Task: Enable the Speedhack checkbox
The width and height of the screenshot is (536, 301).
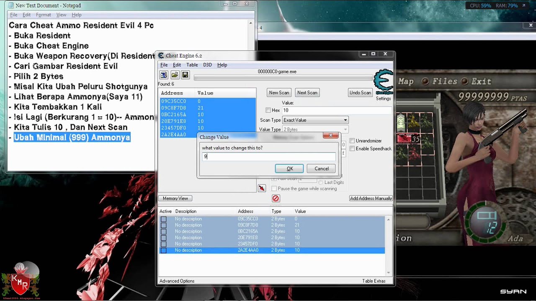Action: click(x=352, y=149)
